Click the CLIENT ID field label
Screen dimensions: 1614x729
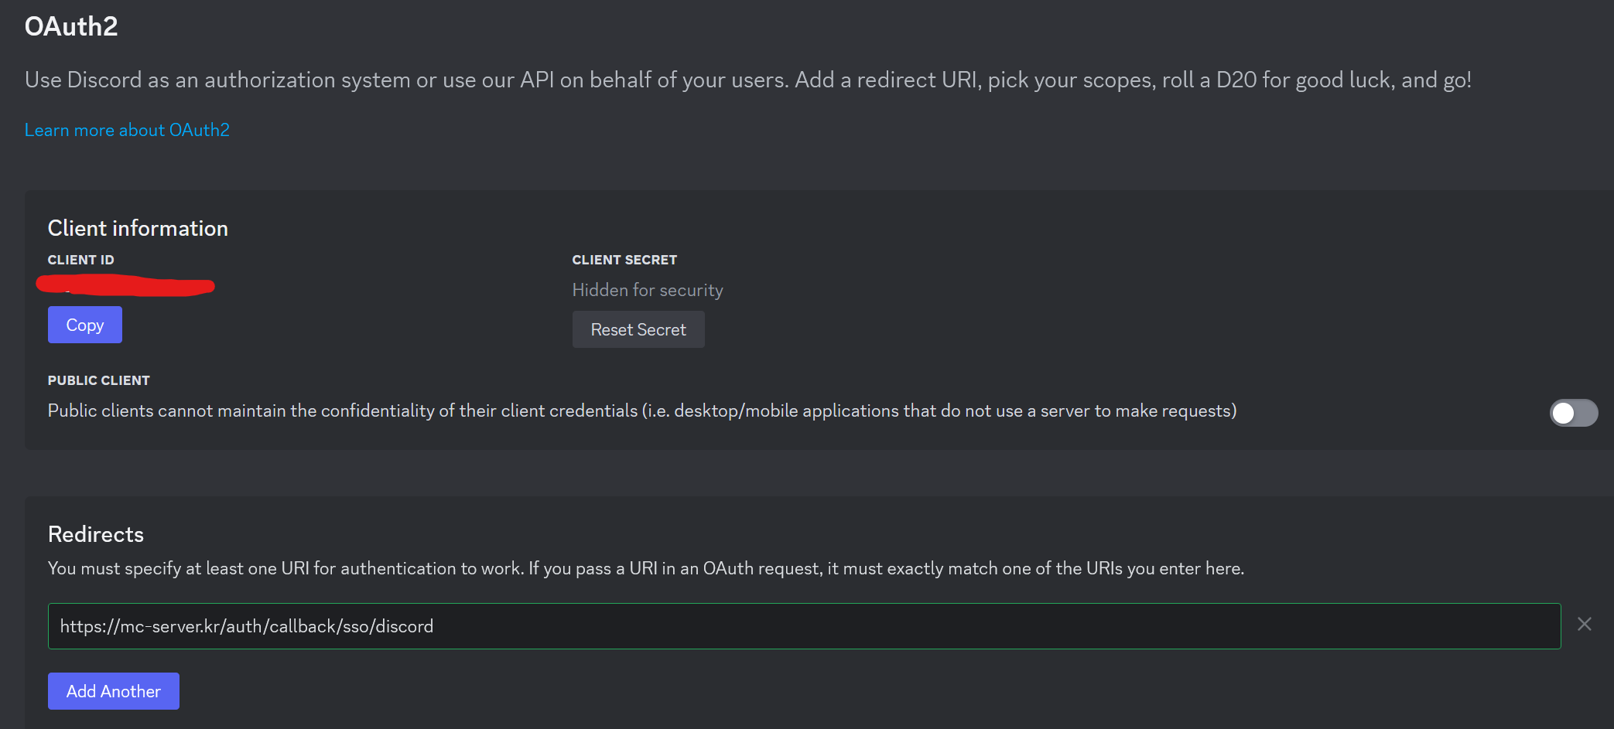[80, 260]
